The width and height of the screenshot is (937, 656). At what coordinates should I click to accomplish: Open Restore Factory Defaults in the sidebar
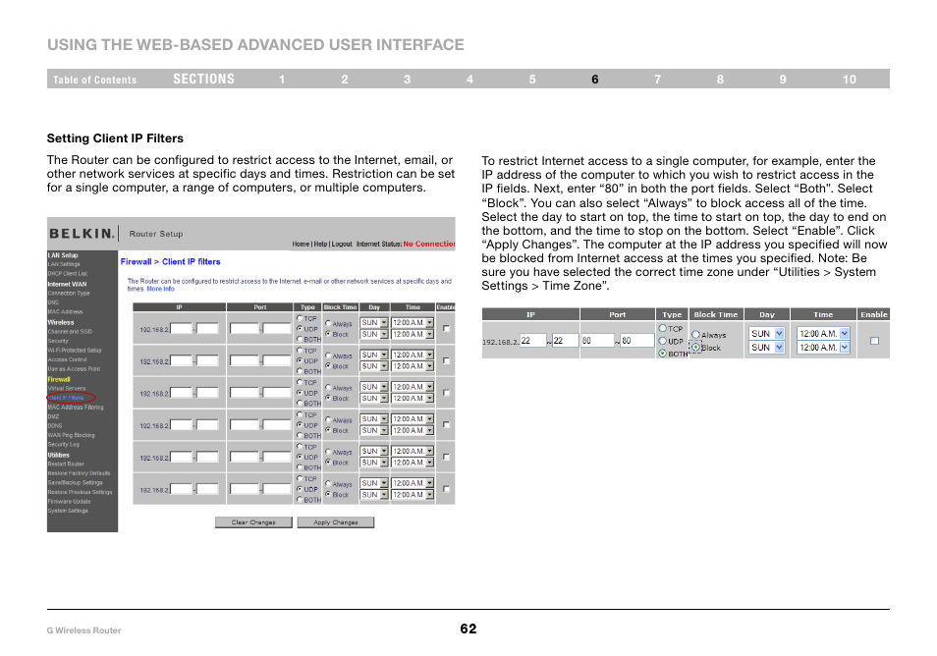point(79,473)
